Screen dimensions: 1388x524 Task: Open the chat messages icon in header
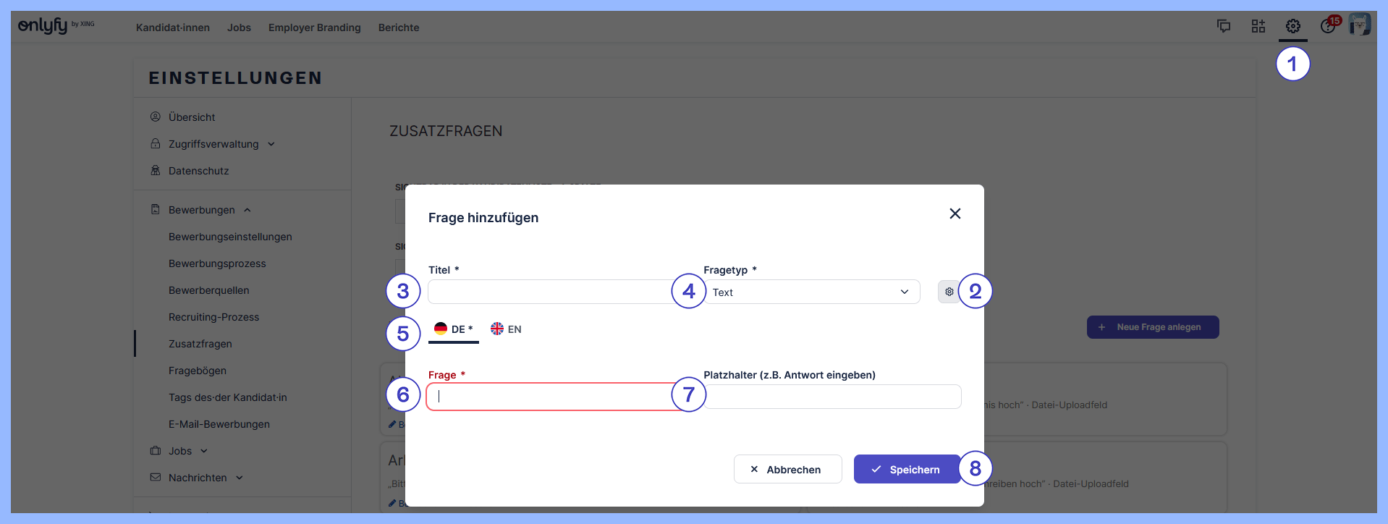pyautogui.click(x=1224, y=27)
